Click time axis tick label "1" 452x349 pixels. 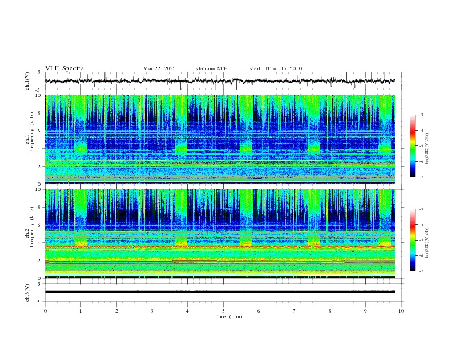(80, 311)
